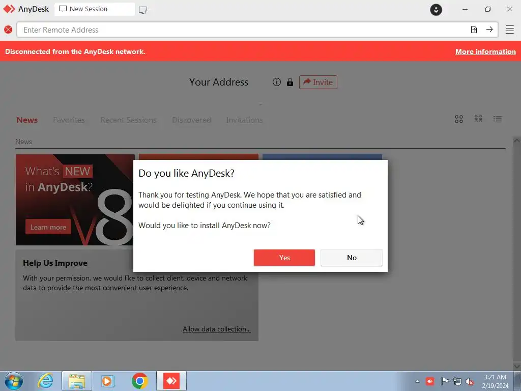Select the small tiles view
This screenshot has width=521, height=391.
(x=478, y=119)
